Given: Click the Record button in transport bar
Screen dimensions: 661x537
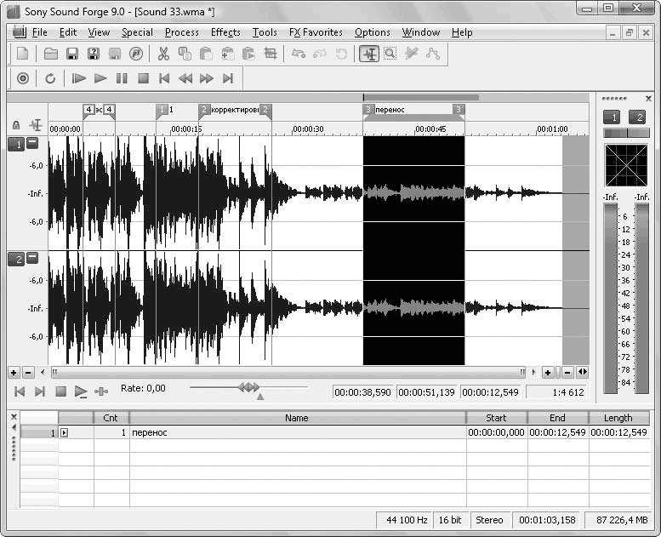Looking at the screenshot, I should (x=23, y=78).
